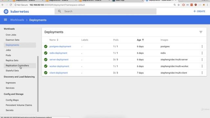Sort deployments by Name column
210x118 pixels.
click(x=54, y=40)
